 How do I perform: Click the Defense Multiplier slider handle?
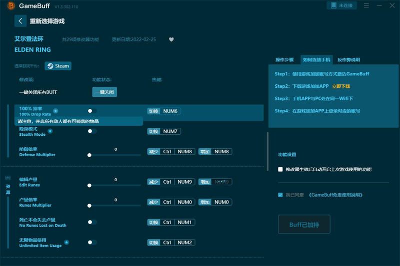point(89,155)
